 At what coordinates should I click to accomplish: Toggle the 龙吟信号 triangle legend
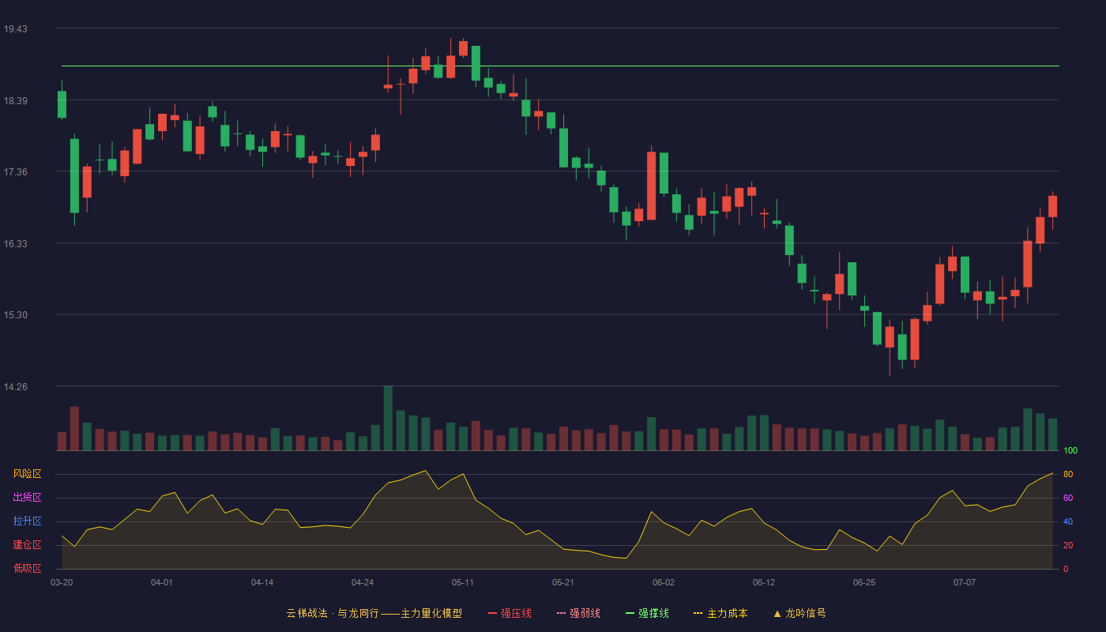point(799,613)
